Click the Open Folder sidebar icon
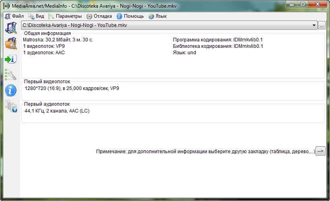 point(11,43)
